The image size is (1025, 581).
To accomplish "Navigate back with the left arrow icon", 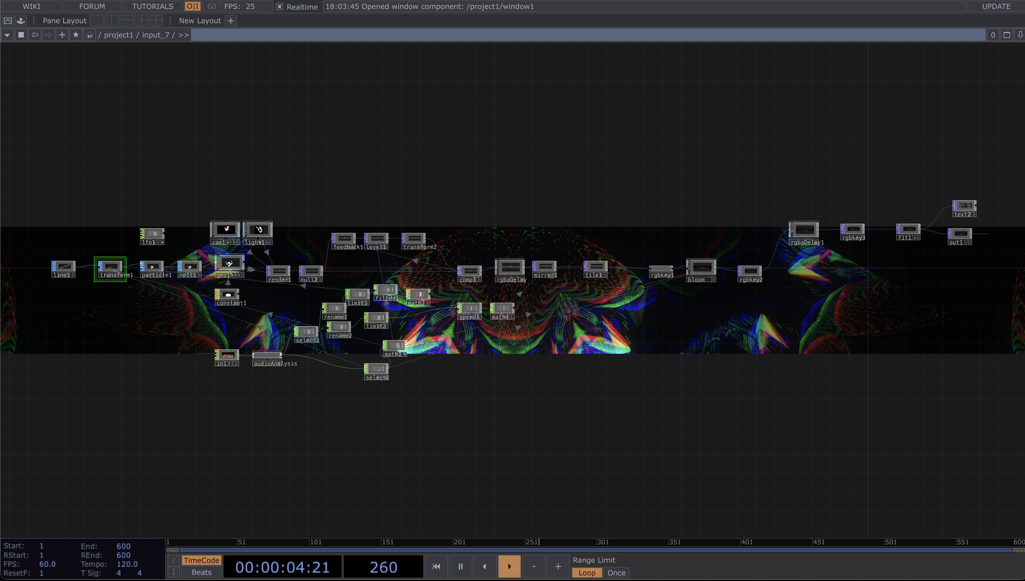I will click(x=35, y=35).
